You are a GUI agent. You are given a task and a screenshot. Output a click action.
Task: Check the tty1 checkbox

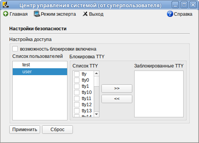pos(77,86)
